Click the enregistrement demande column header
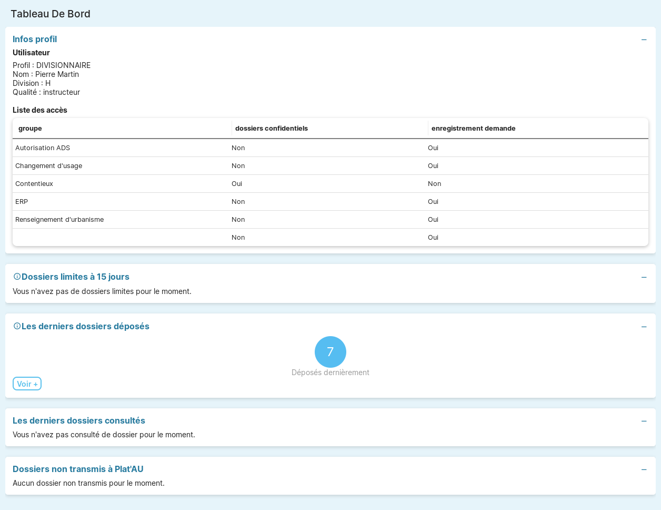This screenshot has height=510, width=661. coord(473,129)
